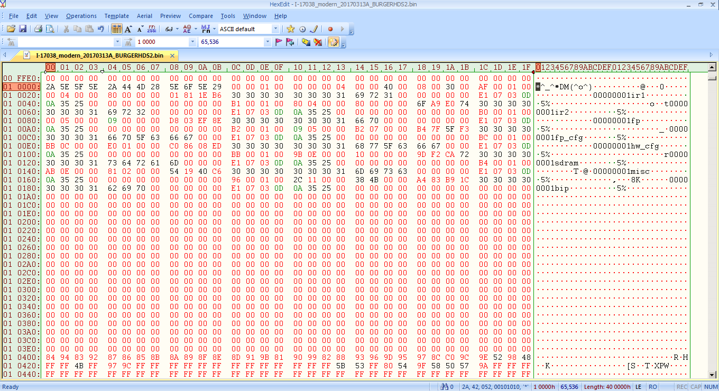Image resolution: width=719 pixels, height=391 pixels.
Task: Open Print Preview from toolbar
Action: tap(50, 29)
